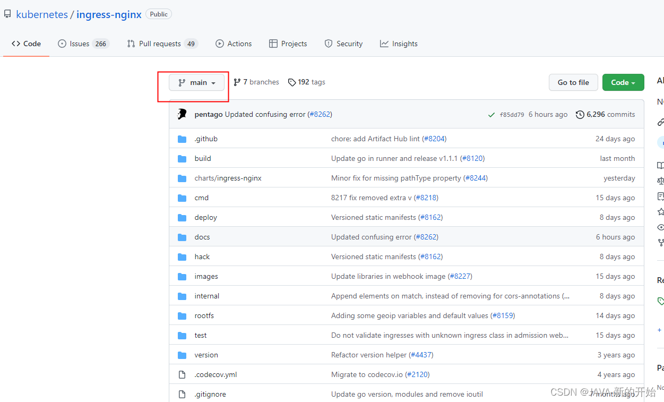
Task: Click the rootfs folder icon
Action: click(182, 315)
